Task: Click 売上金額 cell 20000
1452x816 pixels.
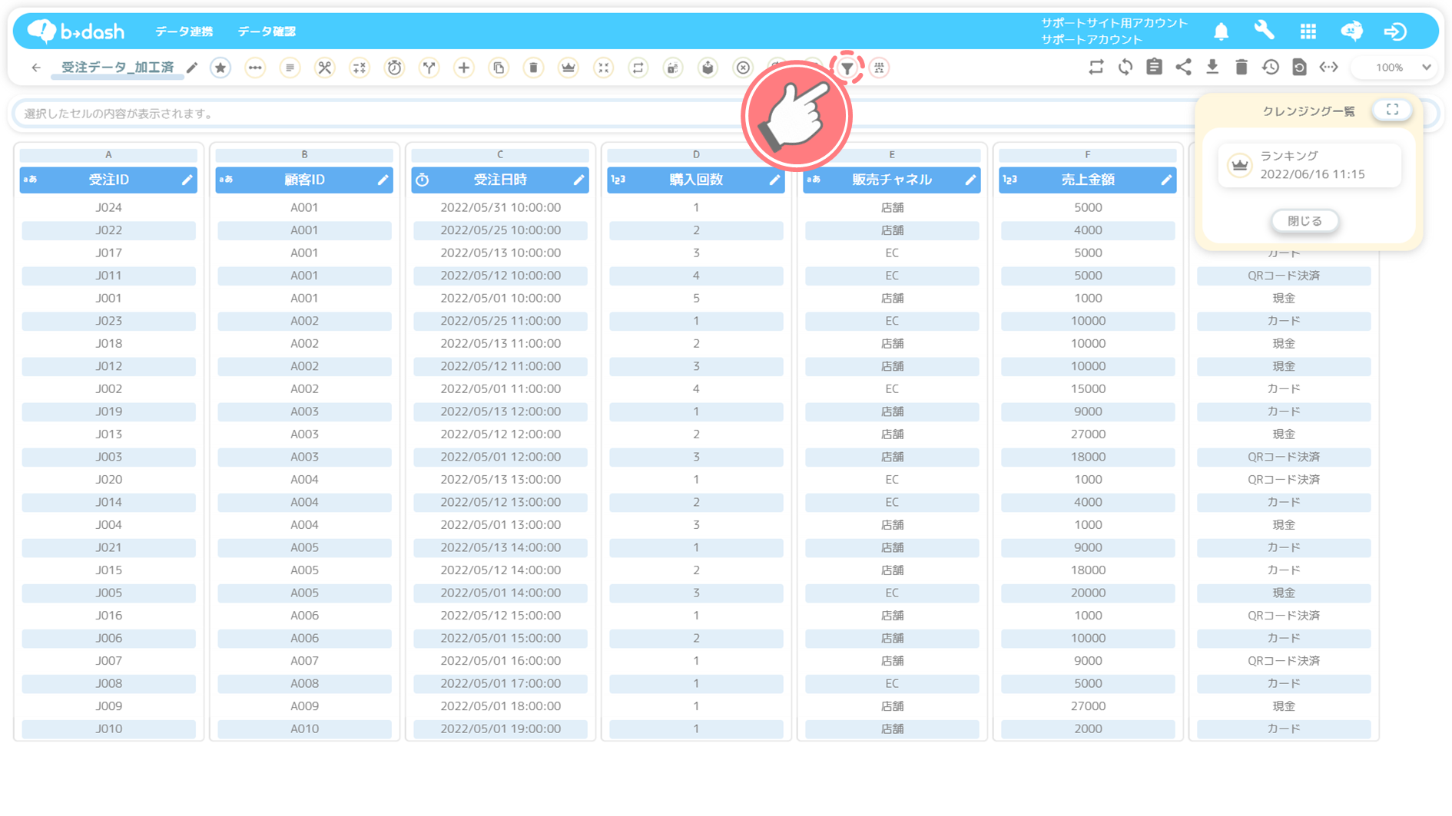Action: click(1088, 593)
